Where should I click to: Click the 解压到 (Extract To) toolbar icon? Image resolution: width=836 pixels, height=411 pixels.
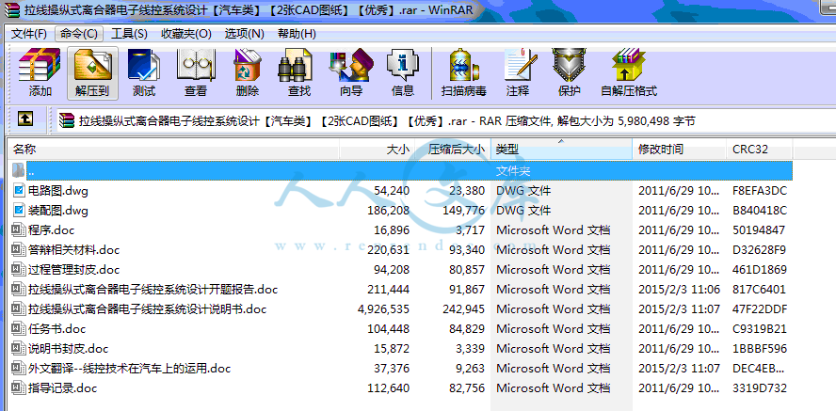click(92, 65)
